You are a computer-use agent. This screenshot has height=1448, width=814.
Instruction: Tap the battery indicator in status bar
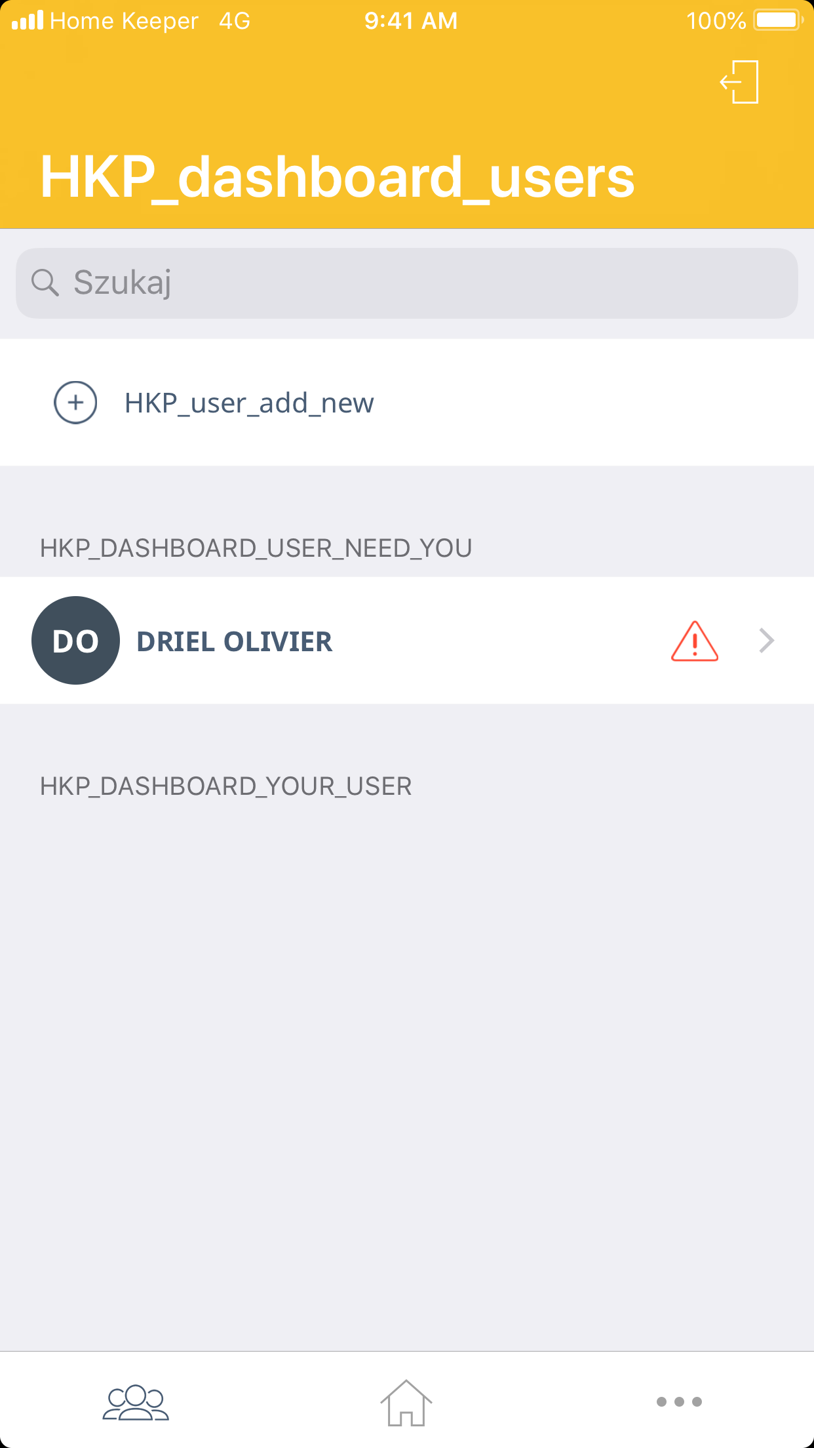(x=779, y=20)
